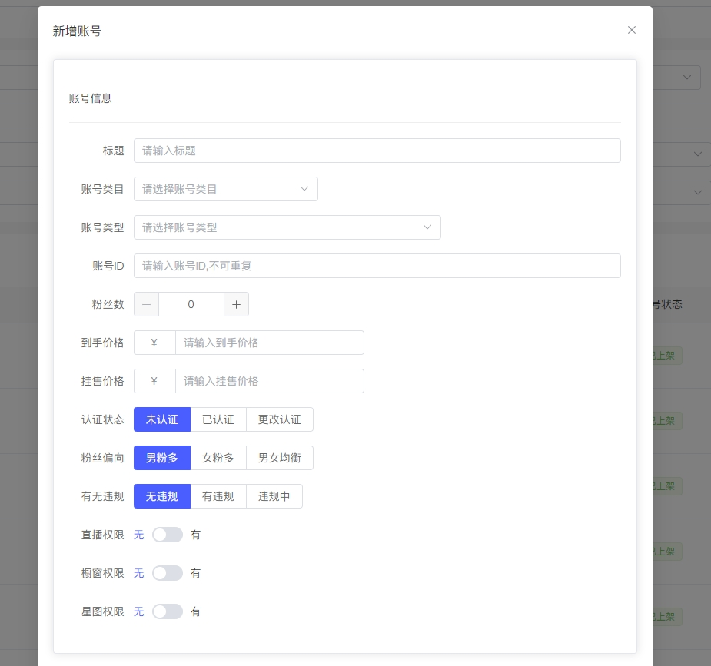This screenshot has height=666, width=711.
Task: Select 已认证 under 认证状态
Action: coord(218,419)
